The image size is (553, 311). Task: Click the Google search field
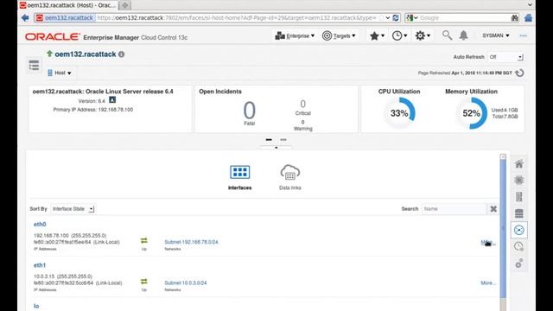pos(463,17)
